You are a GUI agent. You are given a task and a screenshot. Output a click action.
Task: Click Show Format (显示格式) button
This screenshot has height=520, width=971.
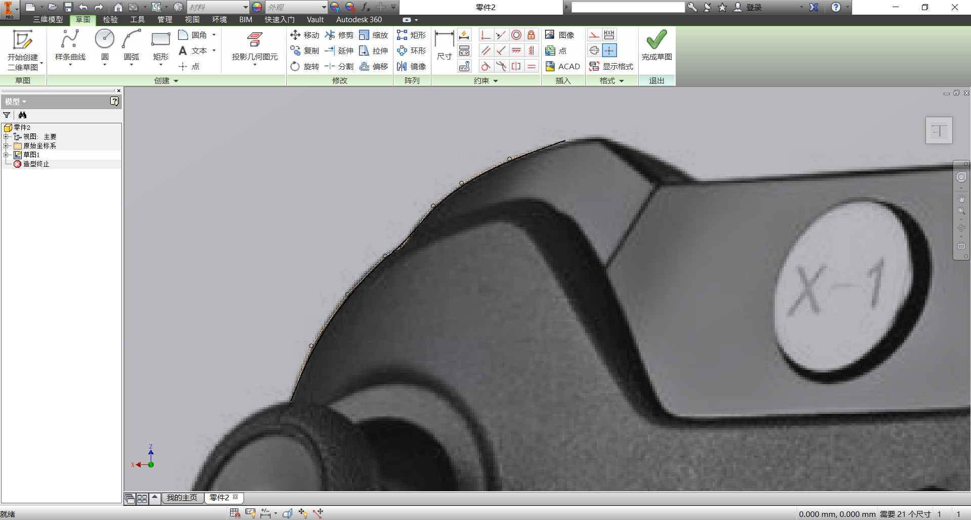coord(611,66)
